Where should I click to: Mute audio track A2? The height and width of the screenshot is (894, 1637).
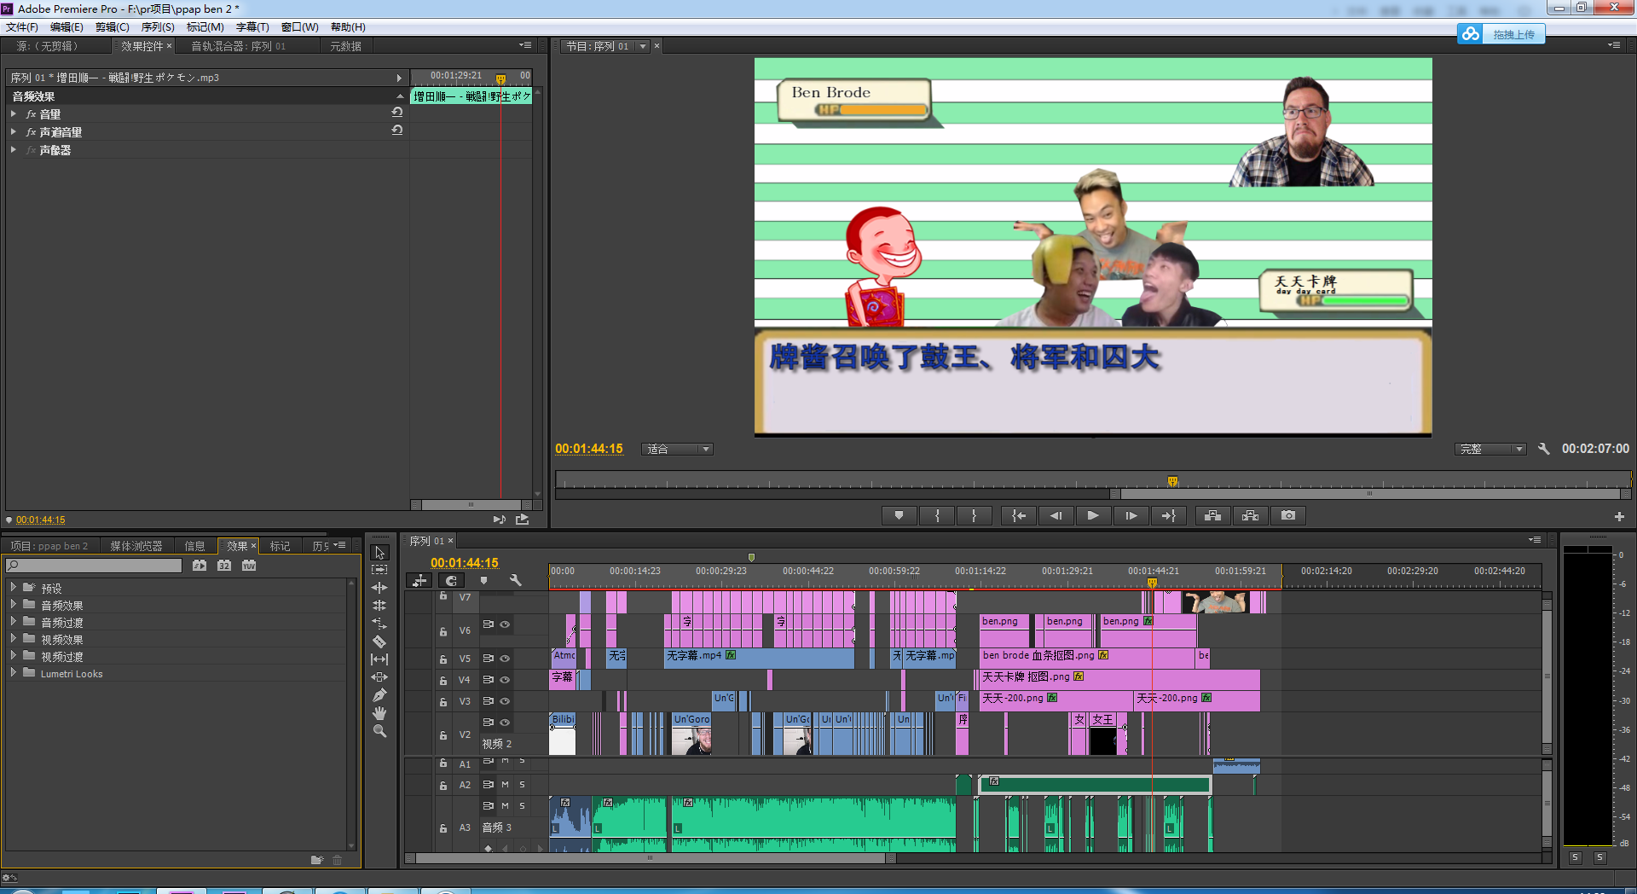(x=505, y=785)
